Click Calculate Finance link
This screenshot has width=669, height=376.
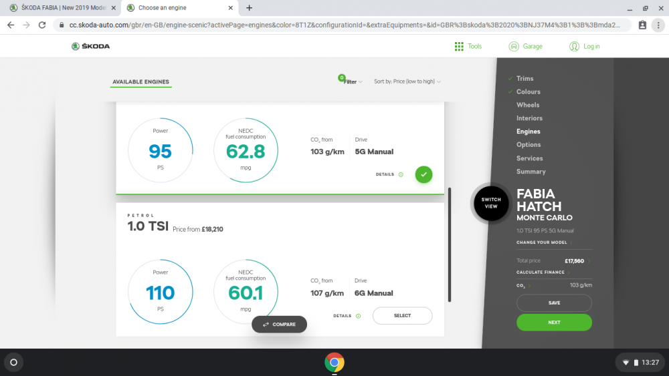pos(543,272)
